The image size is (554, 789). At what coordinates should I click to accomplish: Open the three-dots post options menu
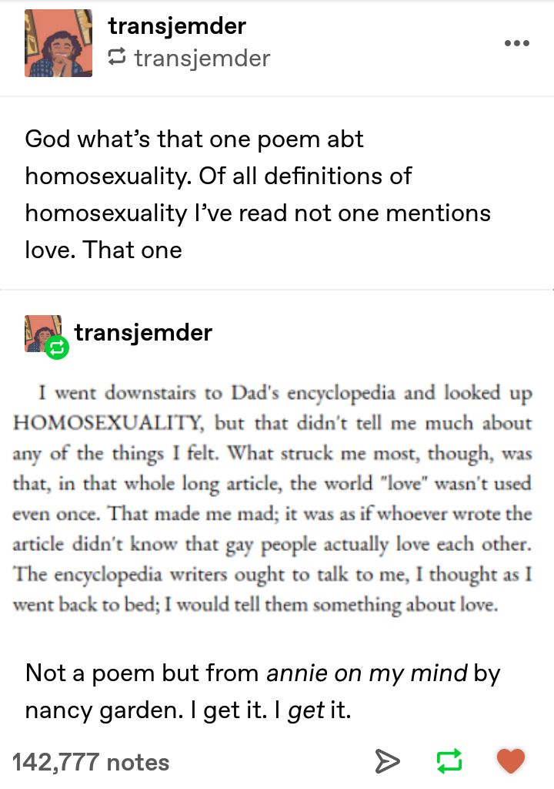517,43
